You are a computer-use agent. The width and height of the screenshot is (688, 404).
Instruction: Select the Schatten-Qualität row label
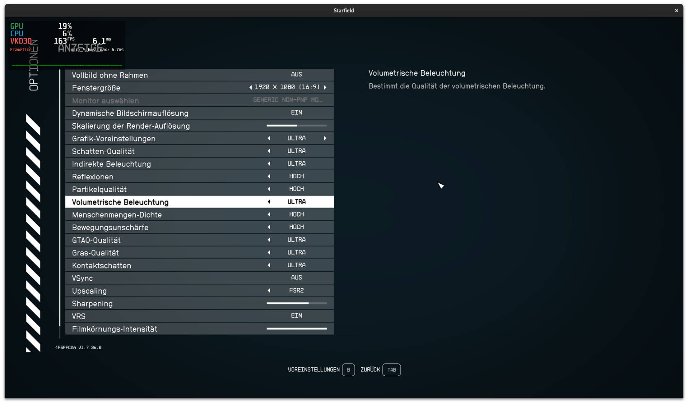click(x=103, y=151)
